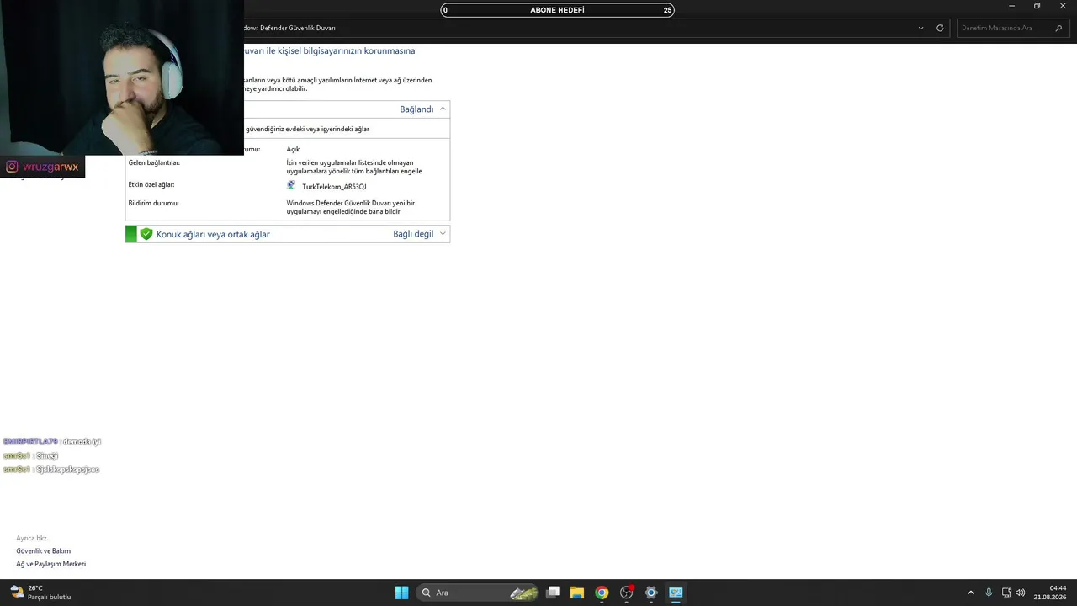This screenshot has width=1077, height=606.
Task: Open the taskbar app with the red badge
Action: click(626, 593)
